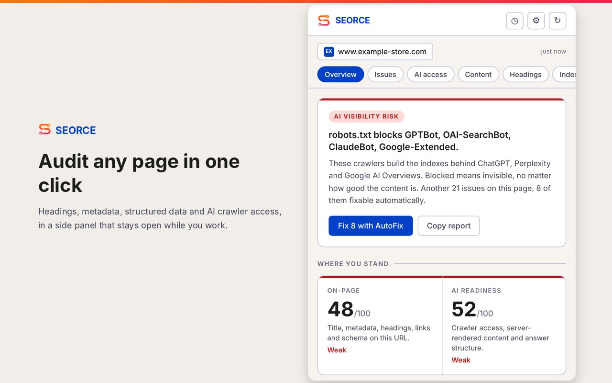Click the Fix 8 with AutoFix button
The height and width of the screenshot is (383, 612).
371,225
